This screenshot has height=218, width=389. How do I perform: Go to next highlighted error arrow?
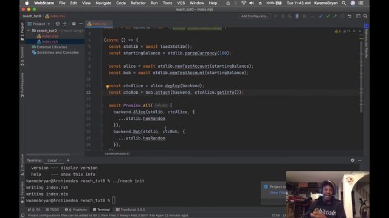coord(360,31)
